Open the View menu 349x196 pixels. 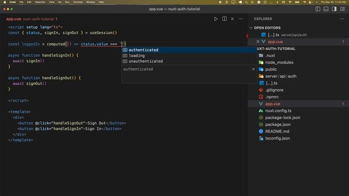[x=52, y=2]
